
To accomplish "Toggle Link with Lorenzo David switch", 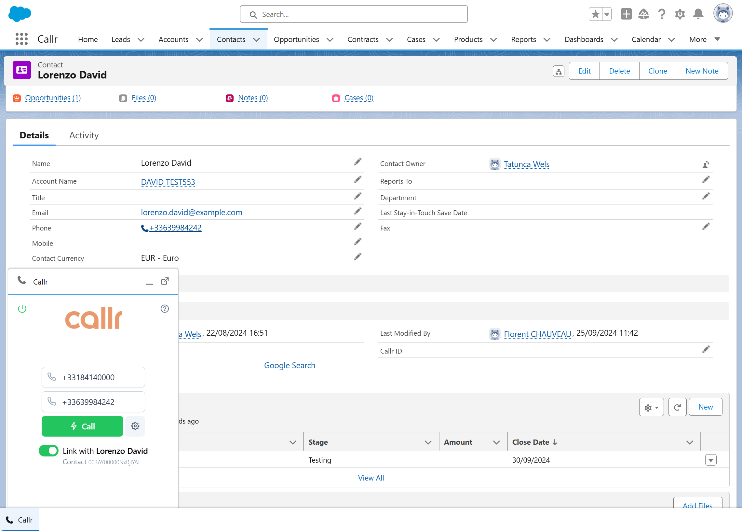I will coord(49,451).
